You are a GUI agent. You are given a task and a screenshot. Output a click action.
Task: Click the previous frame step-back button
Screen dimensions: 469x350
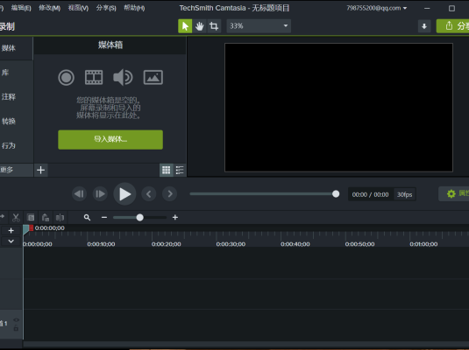79,194
